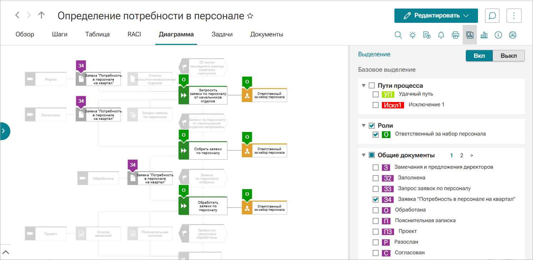Click the red "Искл1" color badge

[393, 105]
